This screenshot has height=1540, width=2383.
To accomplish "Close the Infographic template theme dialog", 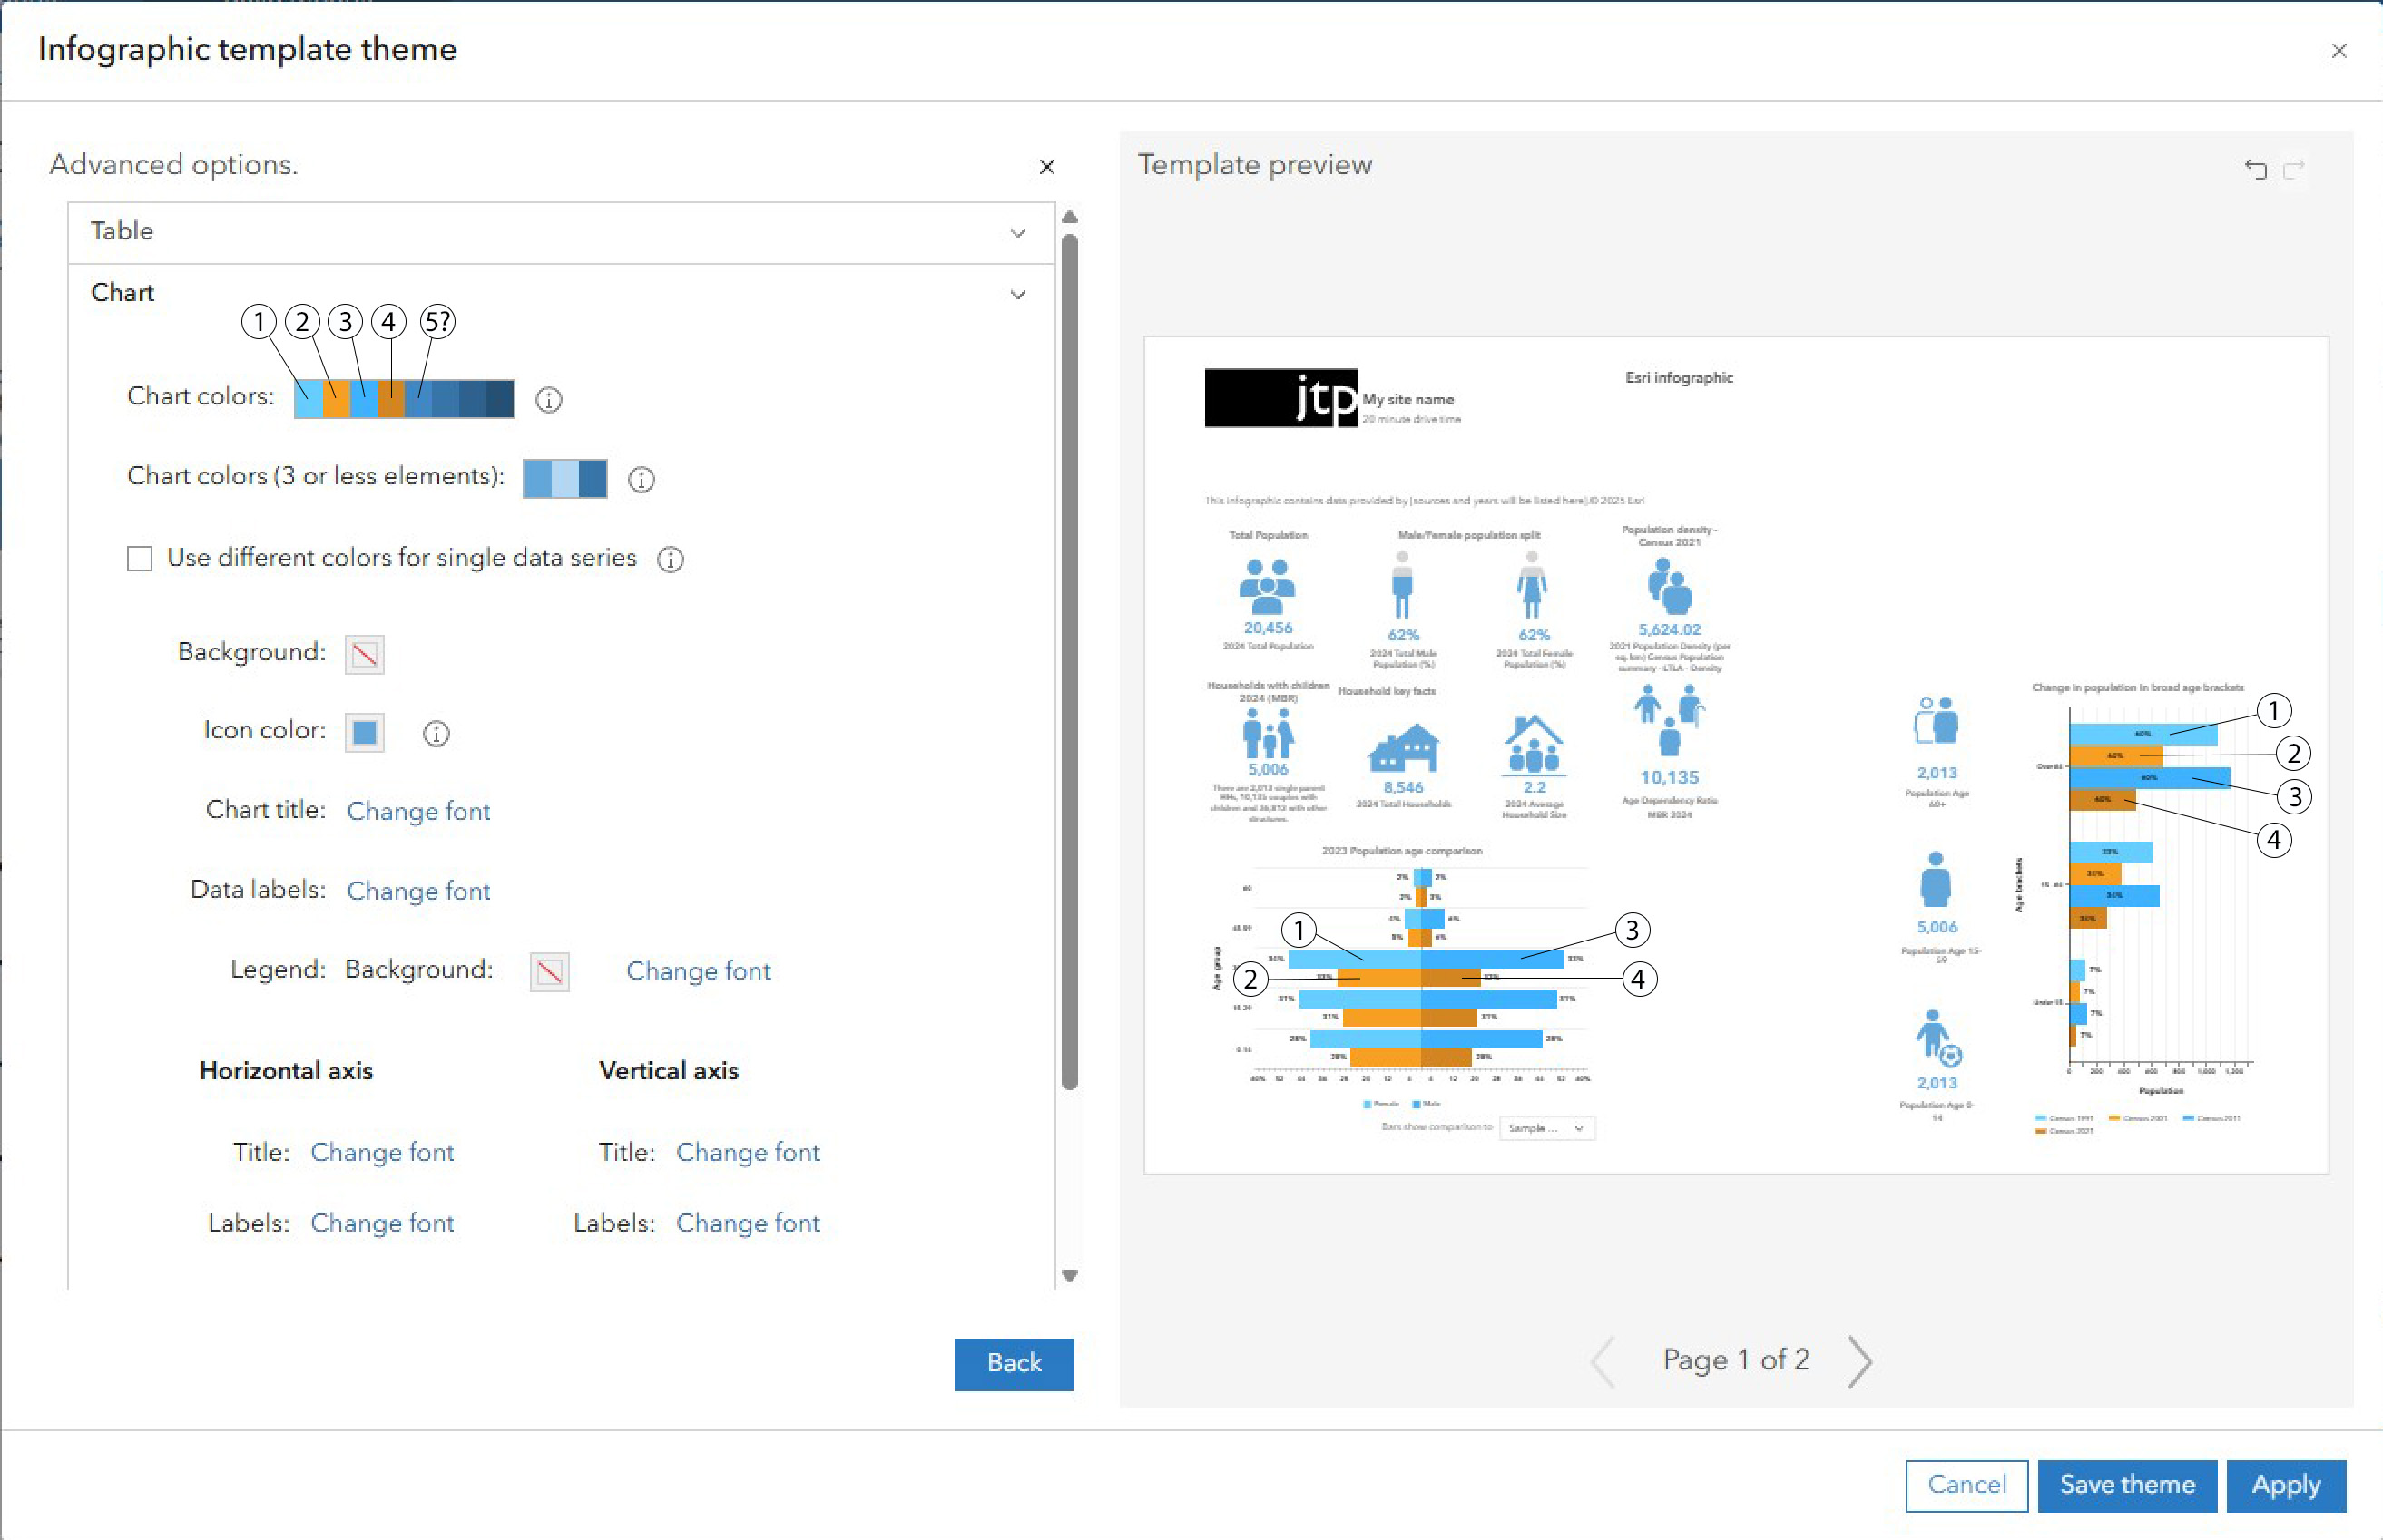I will pyautogui.click(x=2339, y=51).
